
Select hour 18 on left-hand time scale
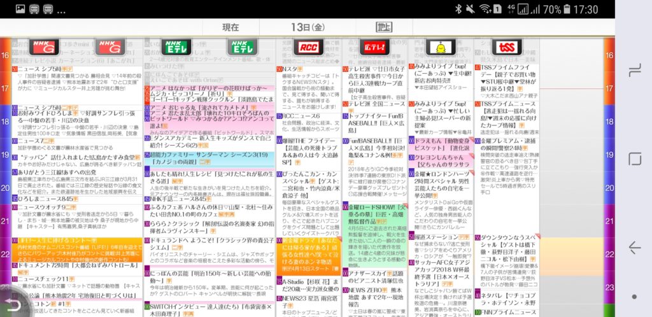click(5, 122)
